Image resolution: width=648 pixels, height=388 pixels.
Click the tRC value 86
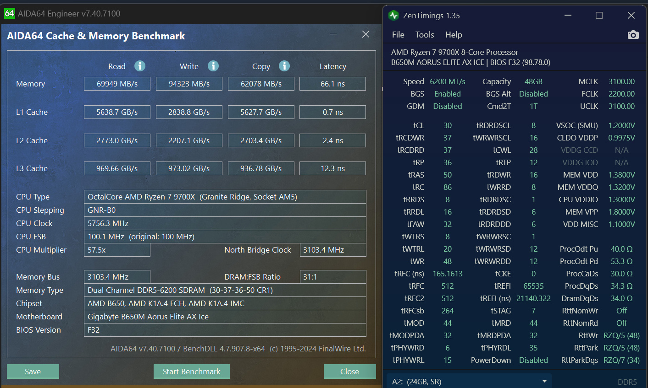pyautogui.click(x=448, y=187)
